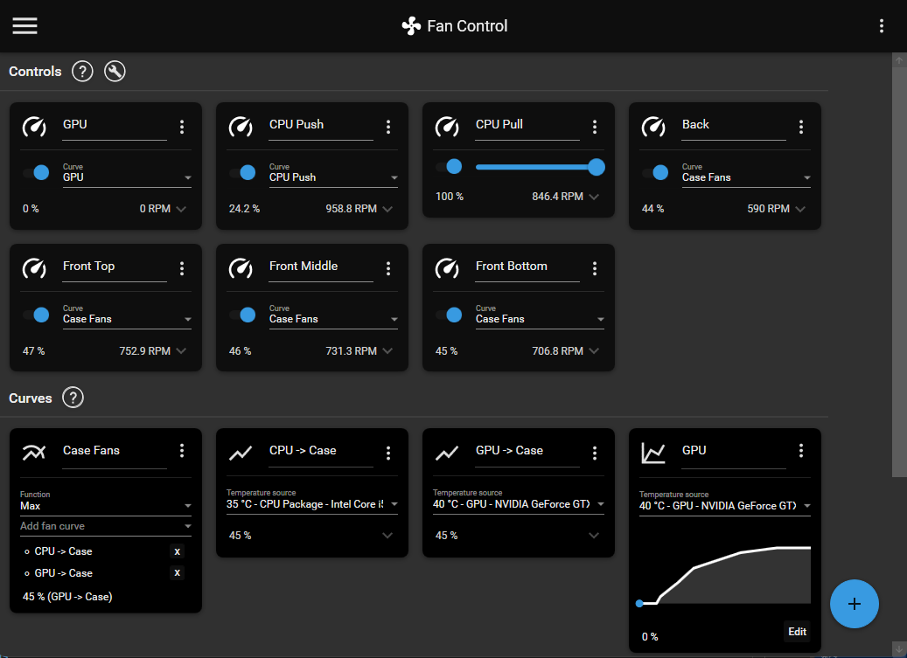Screen dimensions: 907x658
Task: Toggle the CPU Pull control switch
Action: 449,166
